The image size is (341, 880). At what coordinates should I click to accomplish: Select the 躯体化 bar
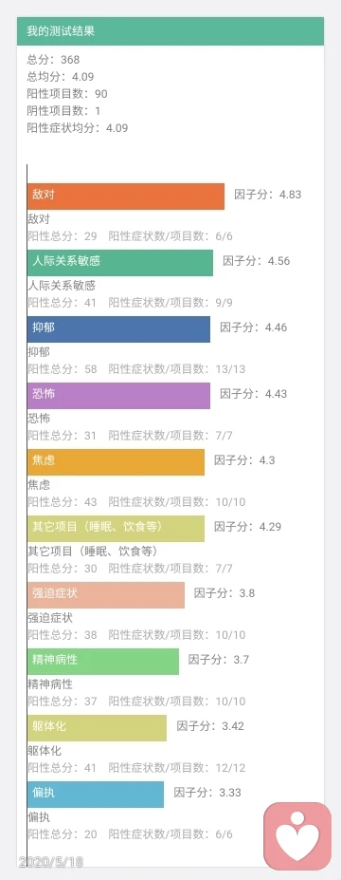[x=97, y=727]
